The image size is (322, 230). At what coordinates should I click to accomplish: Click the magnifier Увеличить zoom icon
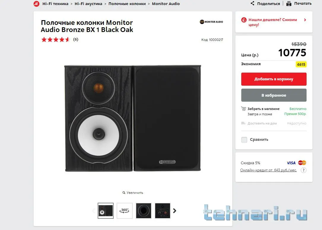124,193
